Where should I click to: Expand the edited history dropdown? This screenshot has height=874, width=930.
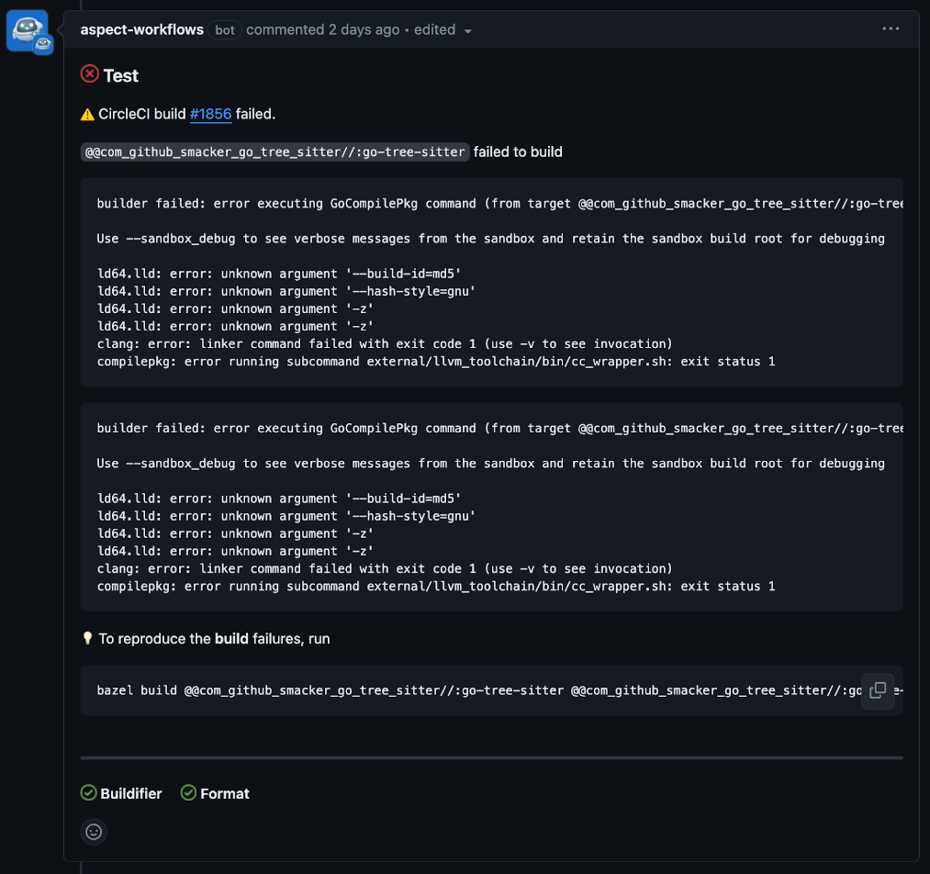click(x=443, y=30)
